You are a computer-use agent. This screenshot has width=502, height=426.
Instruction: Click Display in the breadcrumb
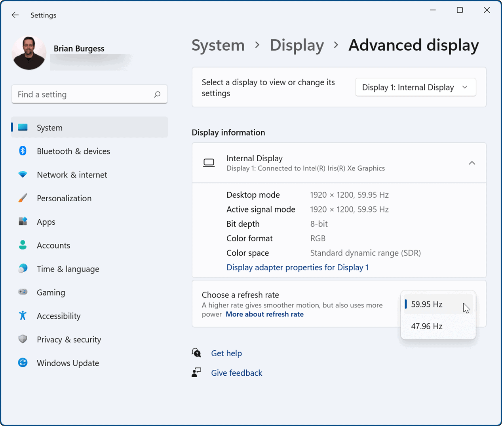(x=297, y=45)
